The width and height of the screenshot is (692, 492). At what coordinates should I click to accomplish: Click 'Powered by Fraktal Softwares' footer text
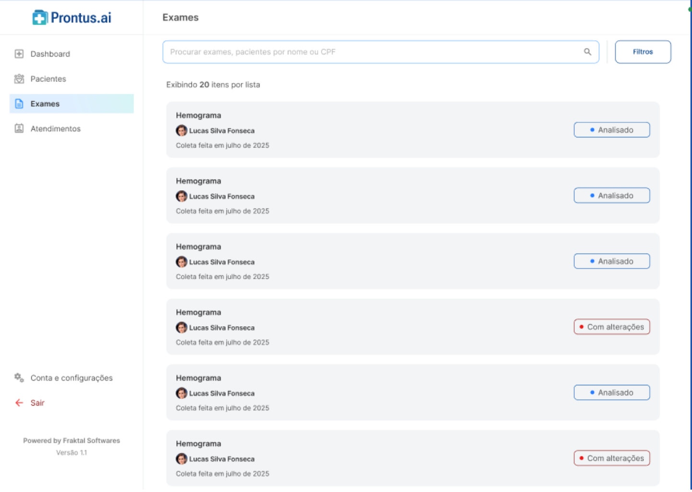click(x=72, y=441)
